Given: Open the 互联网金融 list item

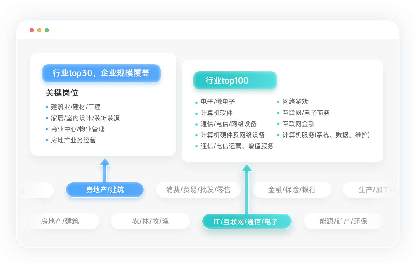Looking at the screenshot, I should coord(298,124).
